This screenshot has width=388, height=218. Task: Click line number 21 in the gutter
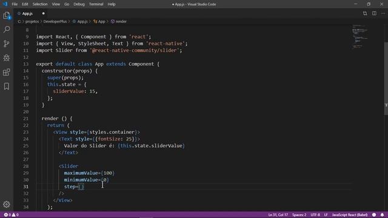(25, 119)
